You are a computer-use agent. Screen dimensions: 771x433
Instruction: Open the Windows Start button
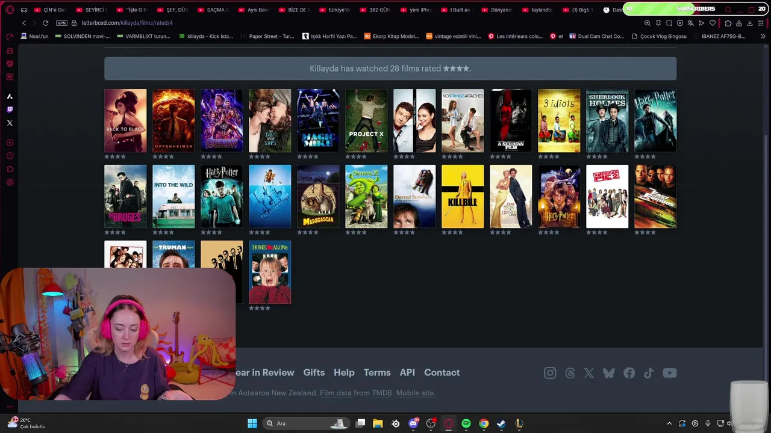pos(252,423)
